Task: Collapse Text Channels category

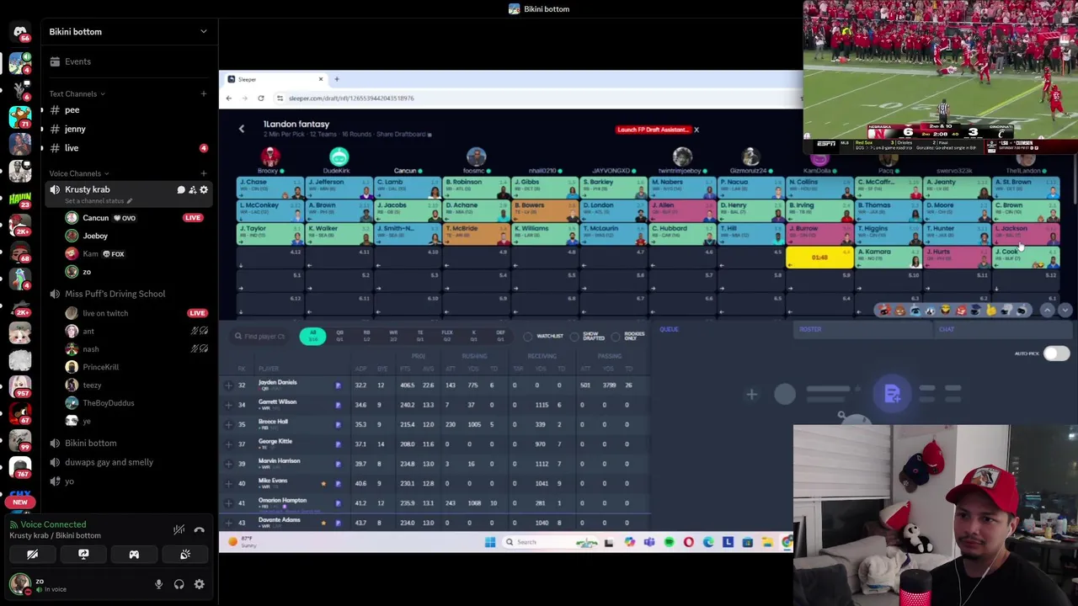Action: coord(77,93)
